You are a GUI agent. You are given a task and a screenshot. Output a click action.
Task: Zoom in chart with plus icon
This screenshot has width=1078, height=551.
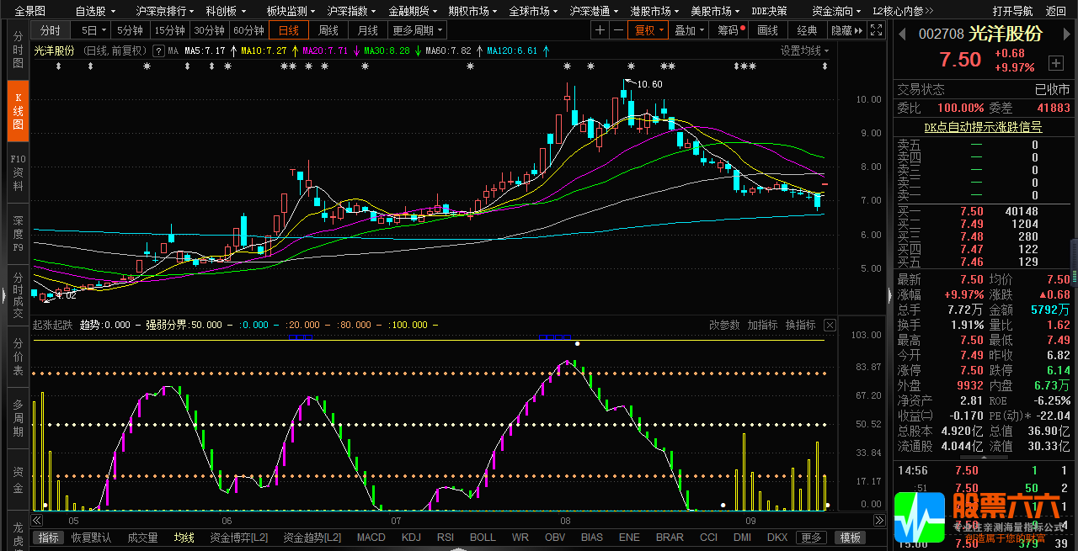tap(600, 30)
